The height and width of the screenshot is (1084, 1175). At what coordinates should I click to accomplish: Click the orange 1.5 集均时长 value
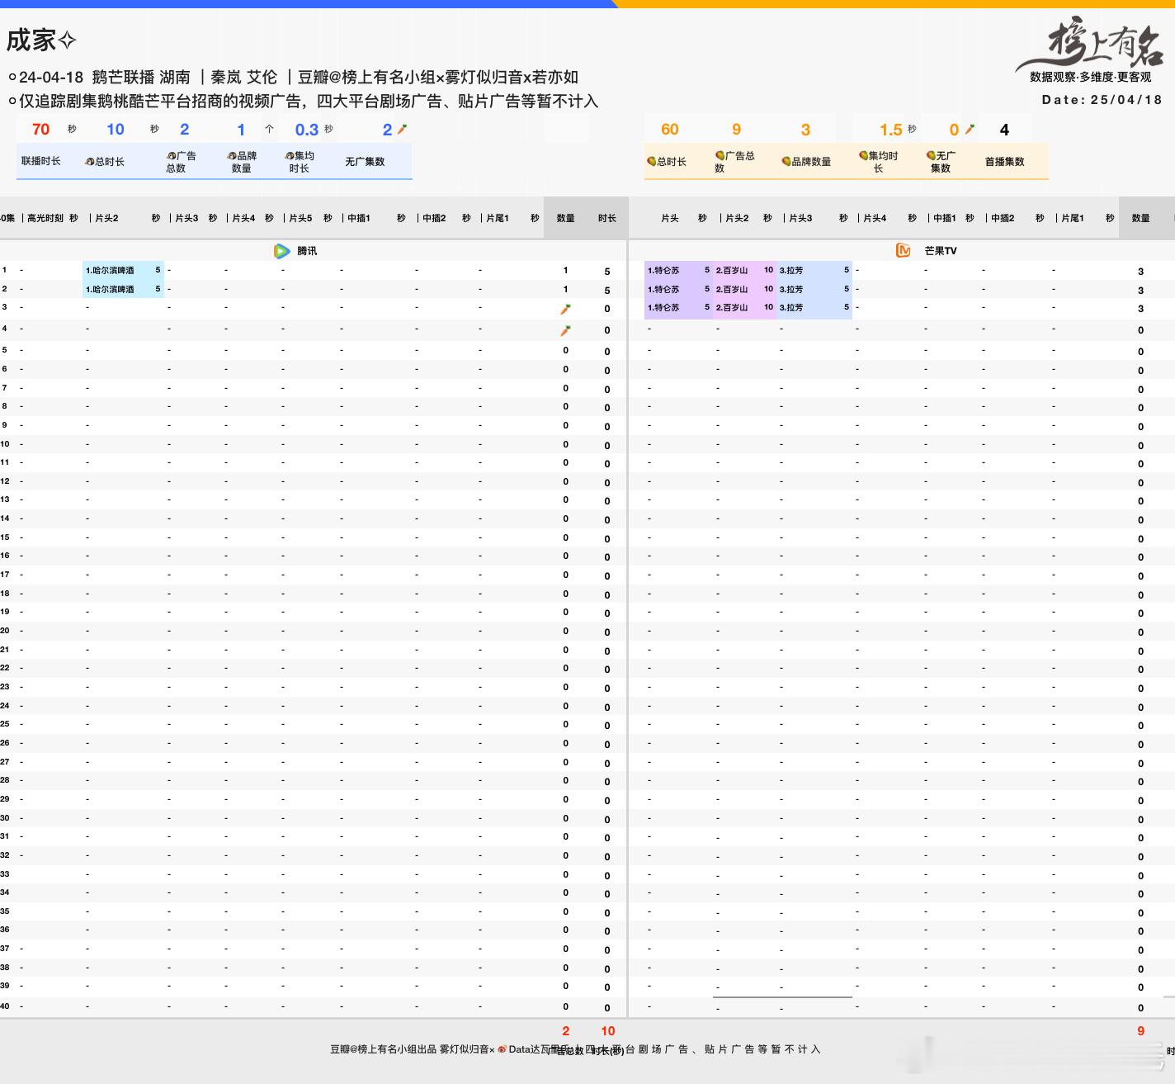[891, 130]
